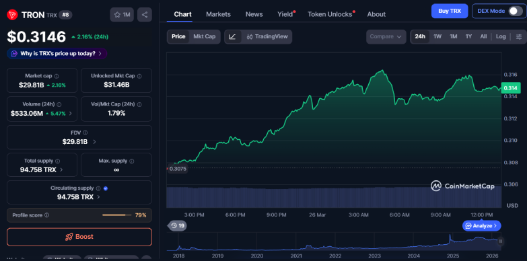Click the Buy TRX button
The width and height of the screenshot is (527, 261).
[450, 11]
